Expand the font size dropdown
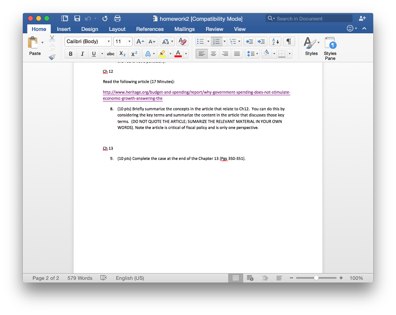Viewport: 396px width, 315px height. pyautogui.click(x=129, y=41)
